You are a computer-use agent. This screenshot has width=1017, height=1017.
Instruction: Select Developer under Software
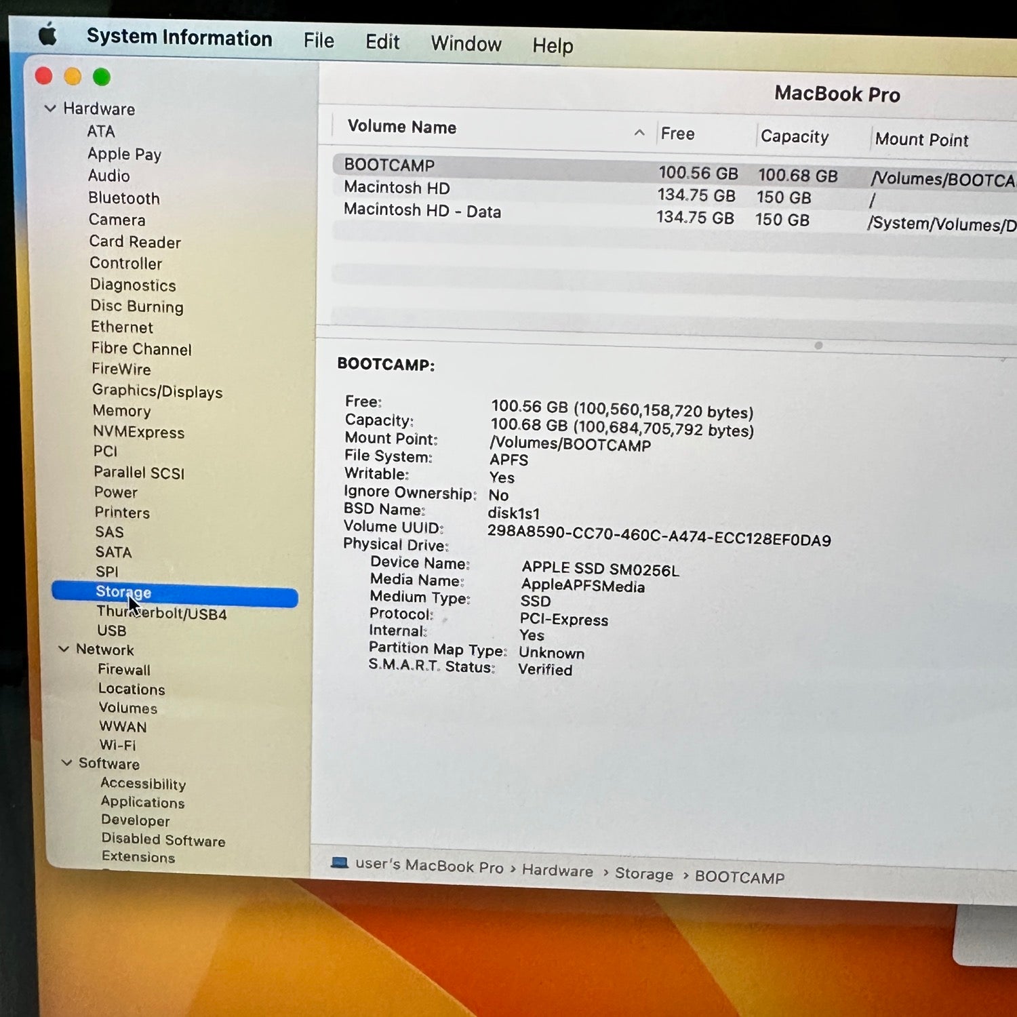click(x=136, y=820)
